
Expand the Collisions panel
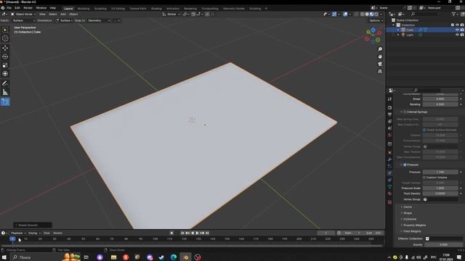tap(410, 219)
